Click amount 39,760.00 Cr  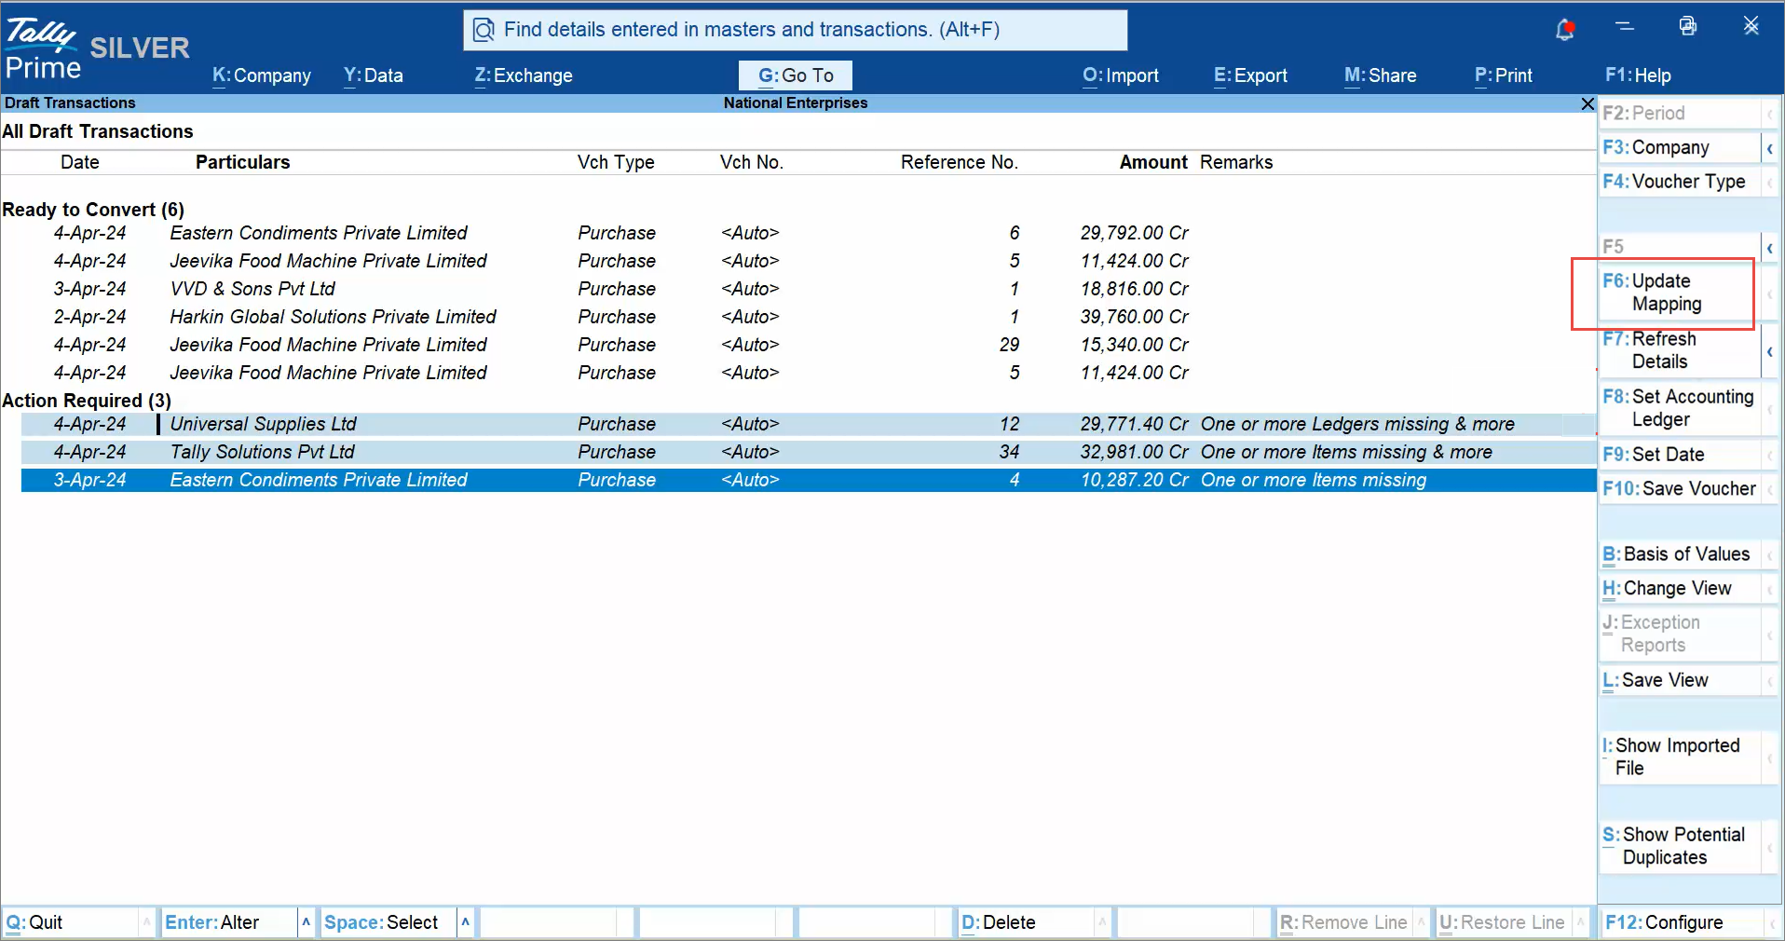(x=1135, y=317)
